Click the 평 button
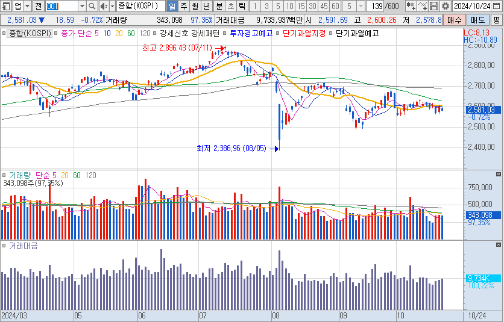This screenshot has height=322, width=504. click(x=497, y=20)
